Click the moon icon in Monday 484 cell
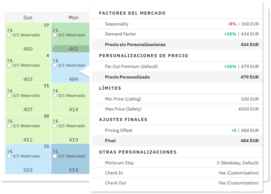 click(57, 61)
